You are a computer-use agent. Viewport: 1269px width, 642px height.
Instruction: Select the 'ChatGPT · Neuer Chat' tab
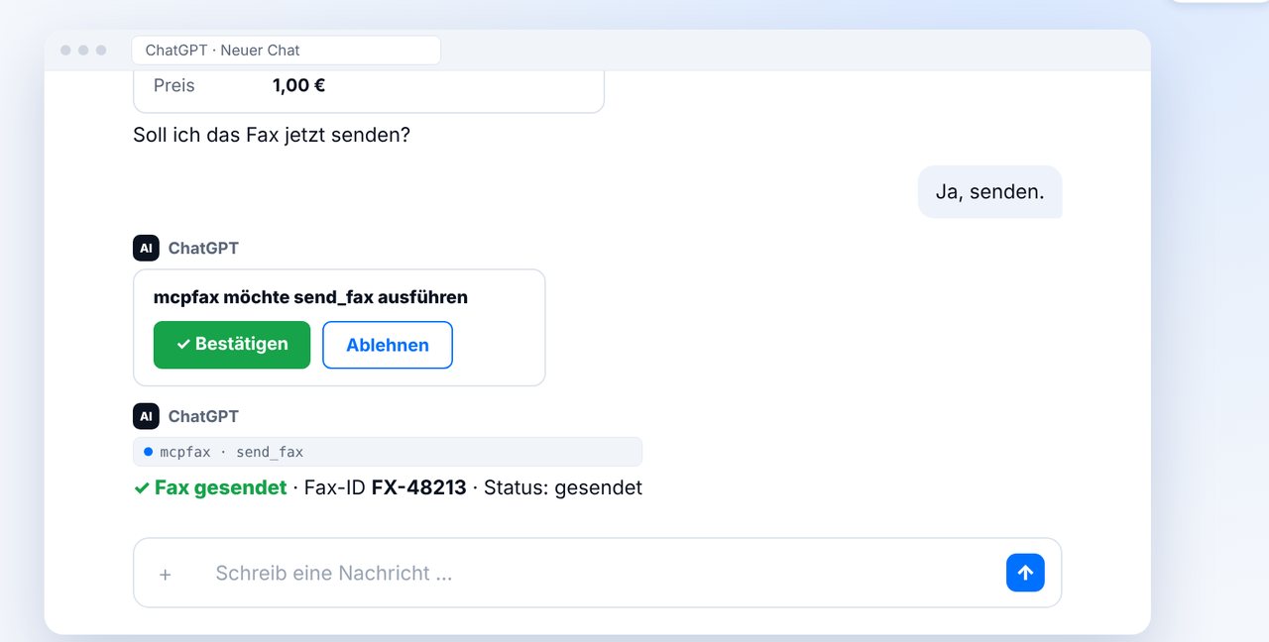286,51
